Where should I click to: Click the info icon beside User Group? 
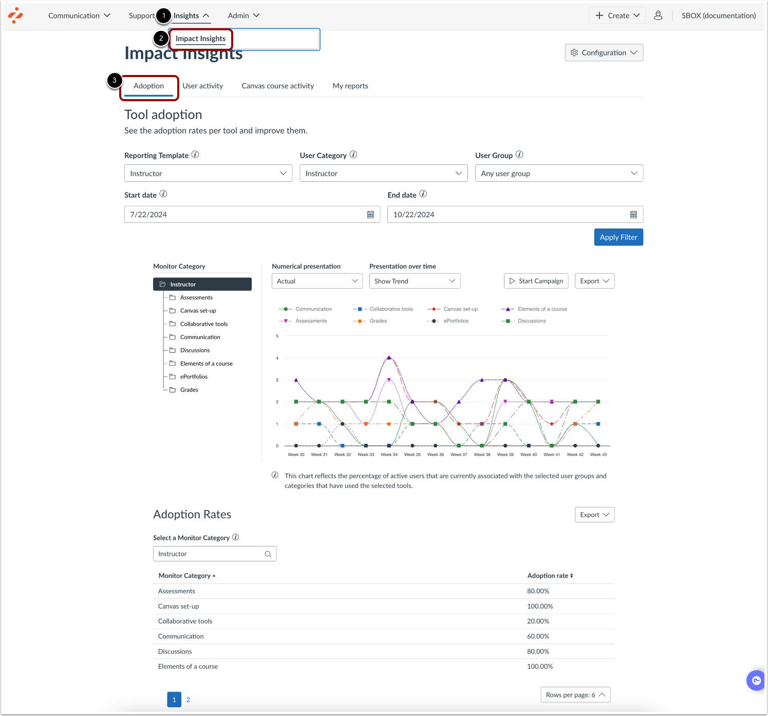click(520, 154)
